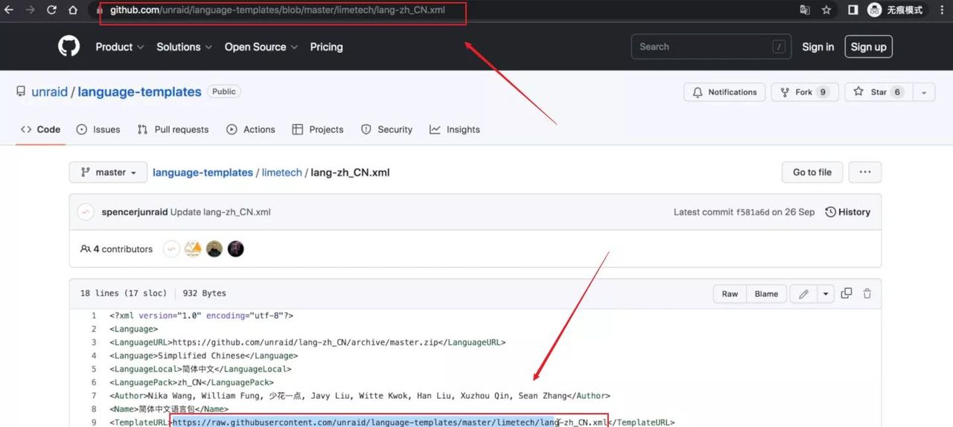Screen dimensions: 953x427
Task: Edit this file with pencil icon
Action: (803, 294)
